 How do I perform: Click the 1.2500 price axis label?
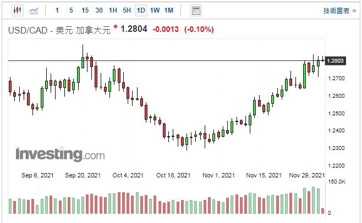coord(336,113)
